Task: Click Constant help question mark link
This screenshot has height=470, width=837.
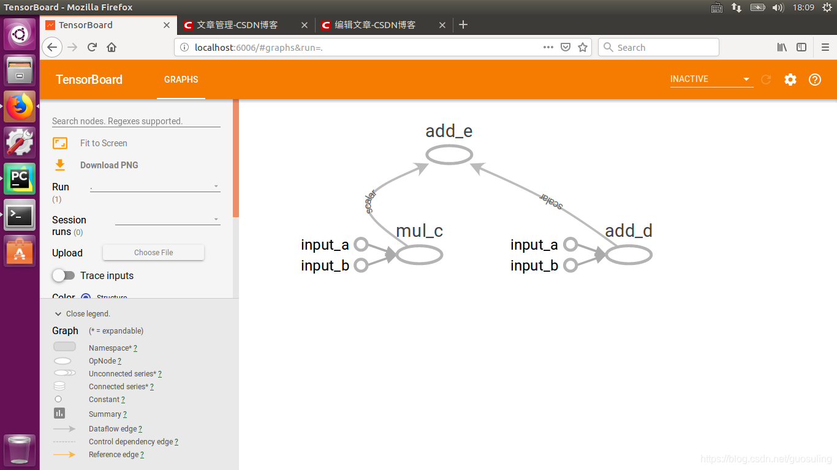Action: point(123,400)
